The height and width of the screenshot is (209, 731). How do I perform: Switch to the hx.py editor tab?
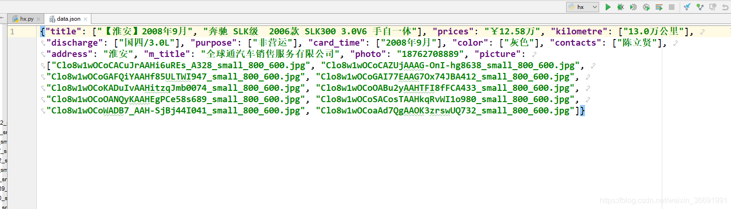point(27,19)
